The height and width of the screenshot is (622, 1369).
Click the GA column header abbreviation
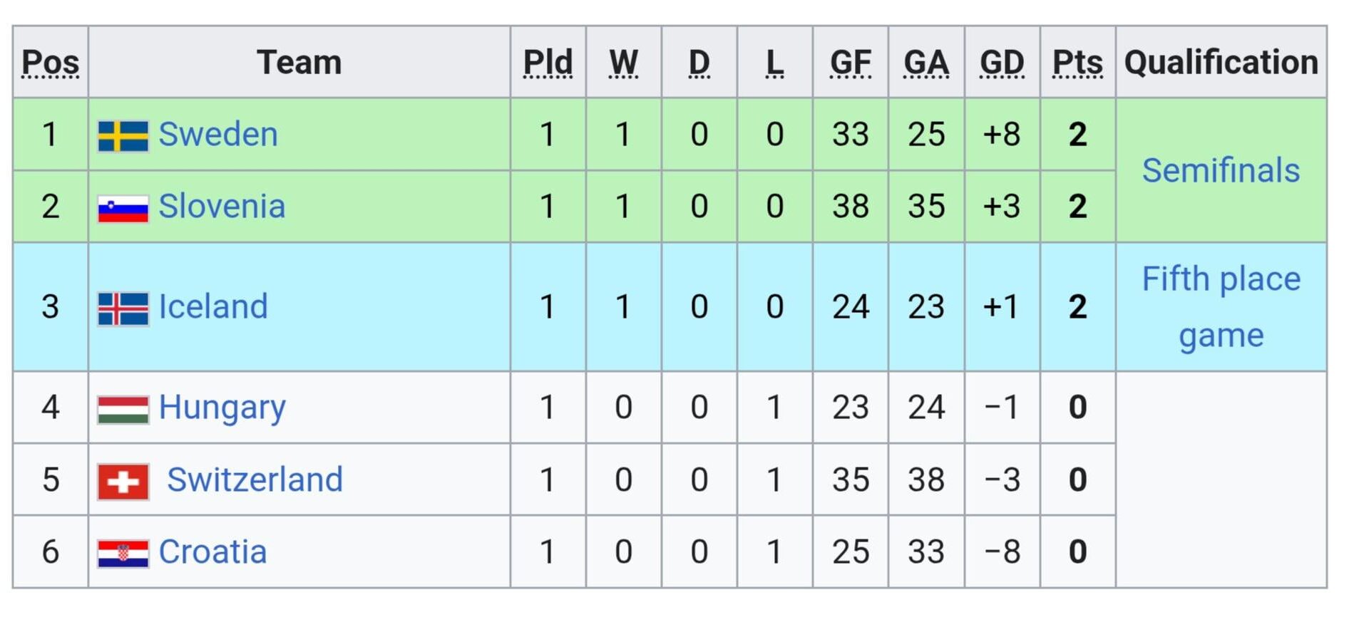(x=926, y=63)
